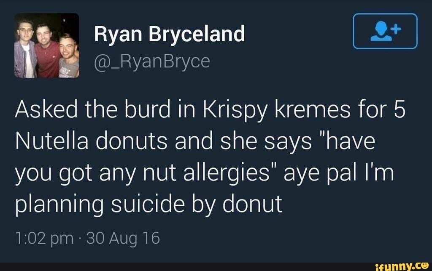The width and height of the screenshot is (432, 271).
Task: Click the smiley face in ifunny logo
Action: [x=424, y=265]
